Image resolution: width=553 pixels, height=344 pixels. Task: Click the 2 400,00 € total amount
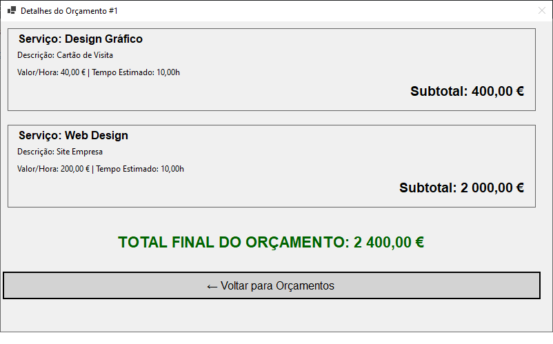click(389, 243)
